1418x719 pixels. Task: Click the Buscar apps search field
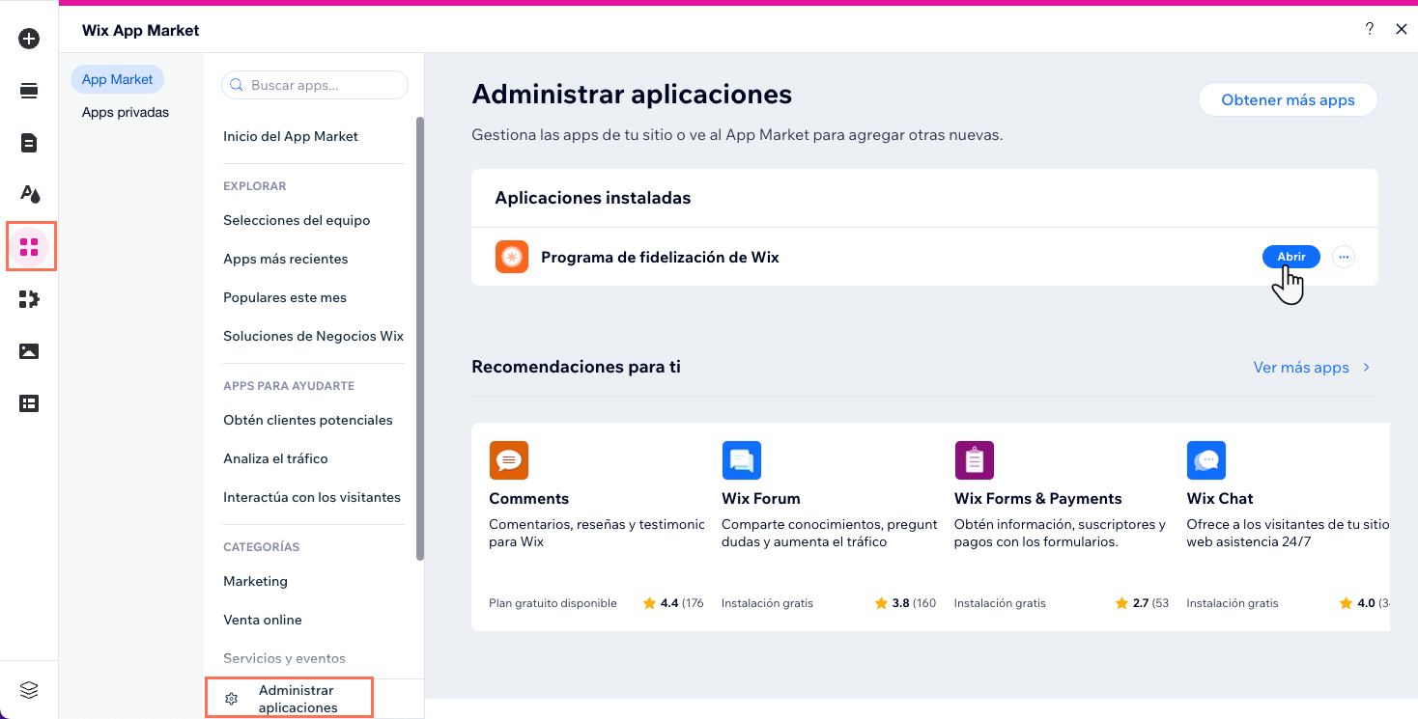(x=315, y=85)
